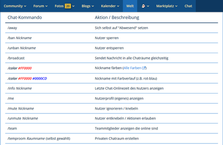Open the Marktplatz dropdown menu
This screenshot has height=145, width=223.
[167, 6]
